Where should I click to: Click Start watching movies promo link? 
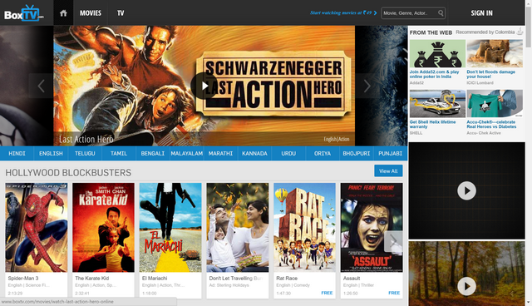pos(341,13)
